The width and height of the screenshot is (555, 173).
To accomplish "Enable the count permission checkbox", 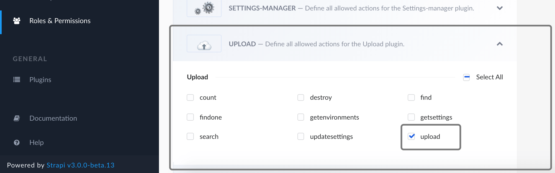I will coord(190,98).
